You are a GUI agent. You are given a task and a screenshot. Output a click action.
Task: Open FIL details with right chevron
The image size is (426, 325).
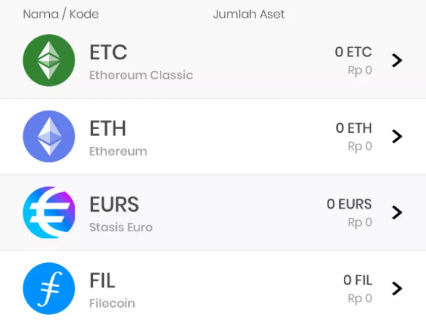point(397,288)
